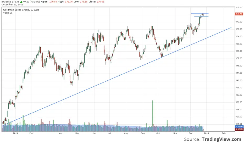
Task: Click the green up-arrow change indicator
Action: tap(21, 2)
